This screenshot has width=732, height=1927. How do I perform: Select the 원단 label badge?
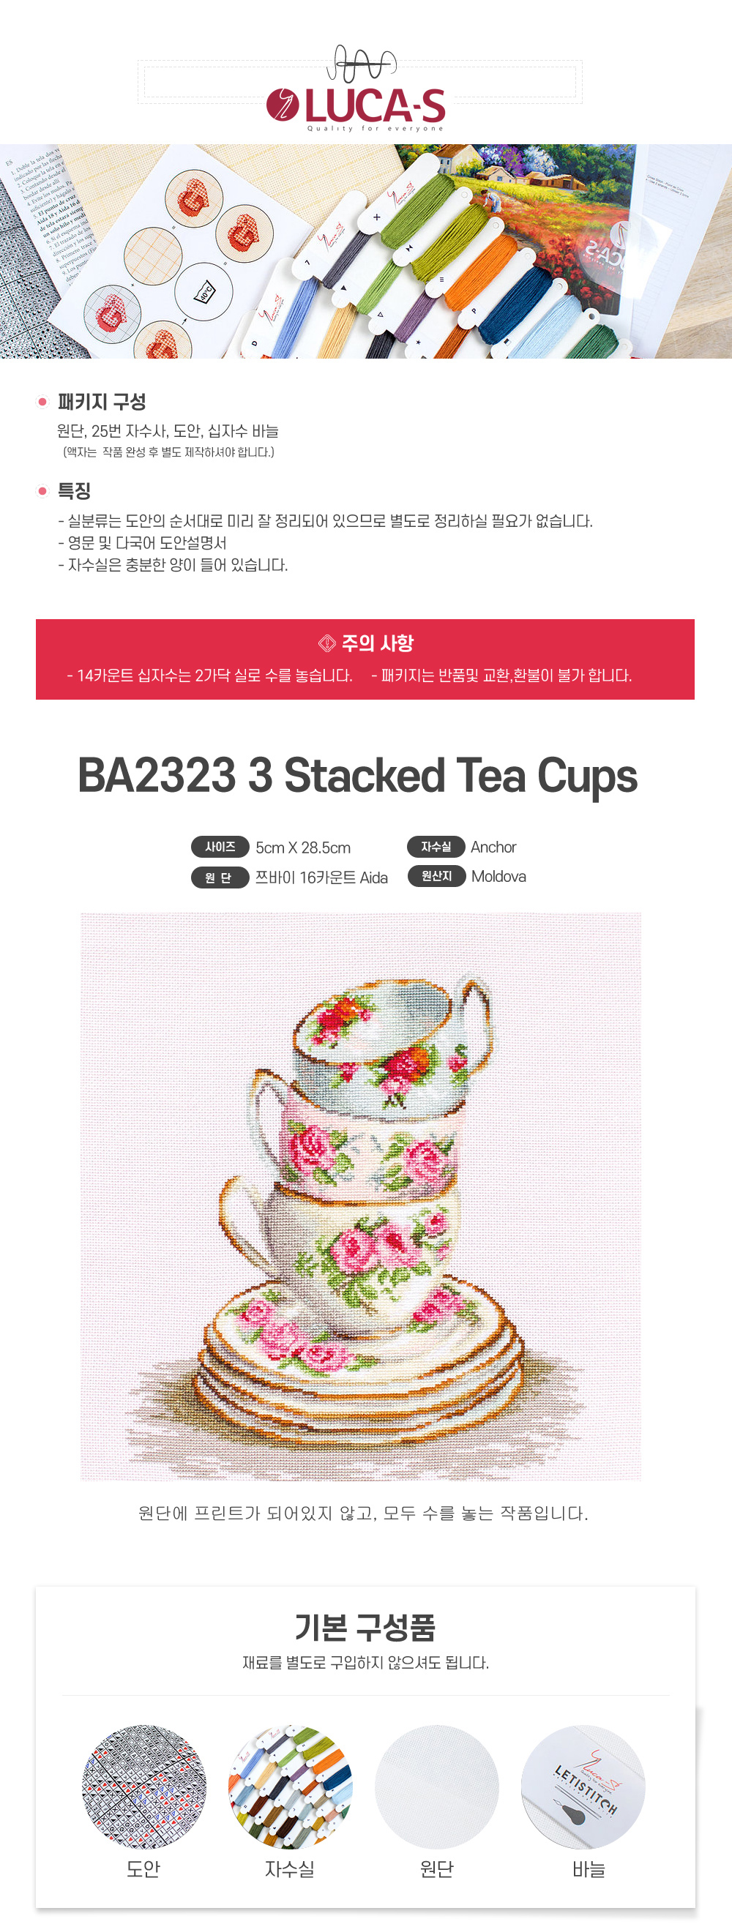(x=220, y=878)
